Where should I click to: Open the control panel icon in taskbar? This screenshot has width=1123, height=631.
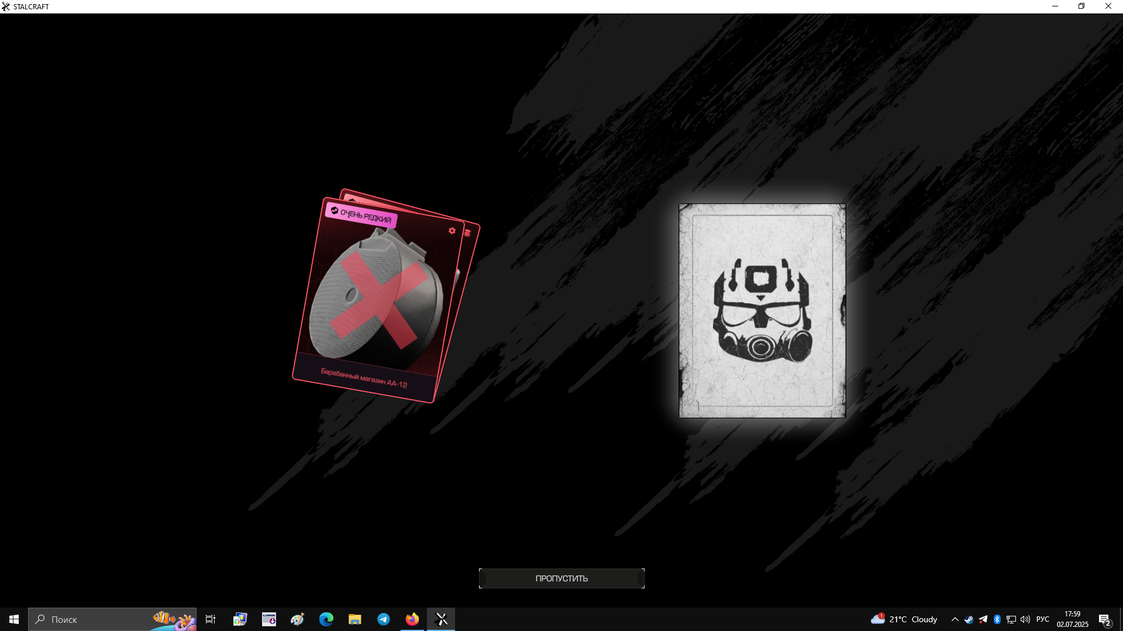tap(240, 619)
